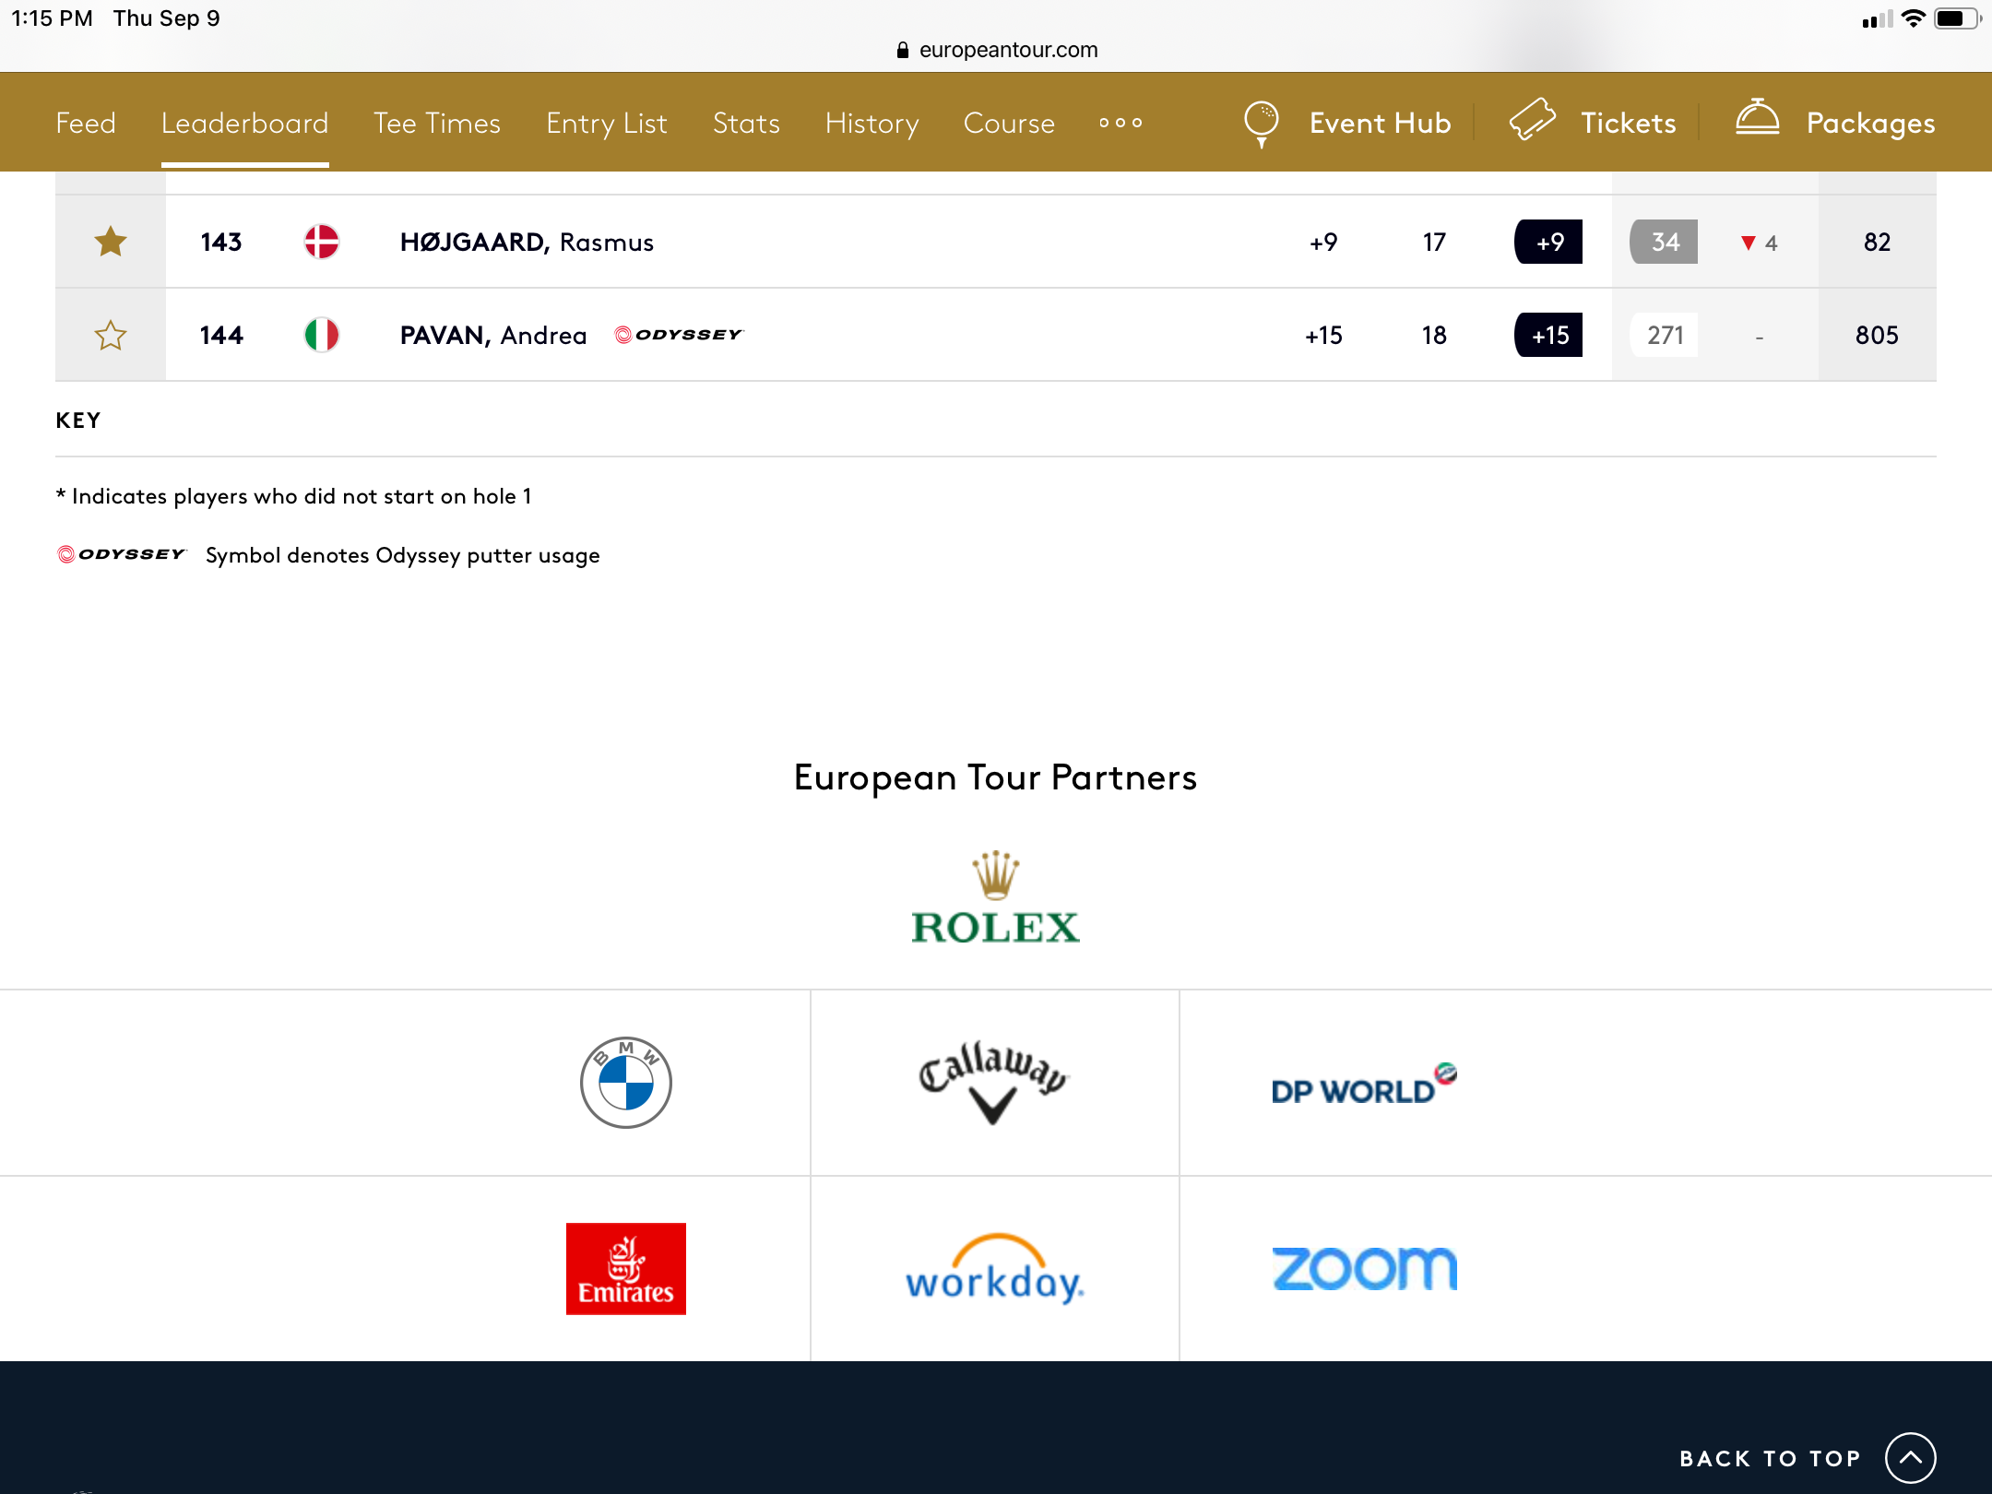Click the up-chevron circle icon

click(x=1910, y=1458)
